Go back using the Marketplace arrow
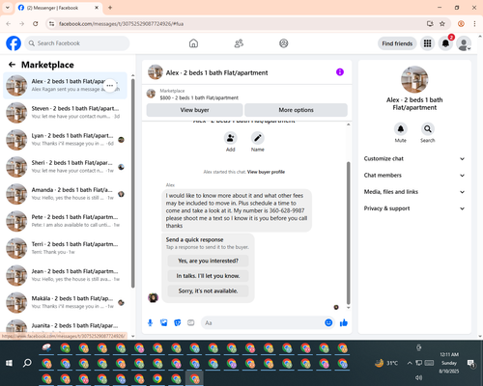483x386 pixels. point(12,65)
